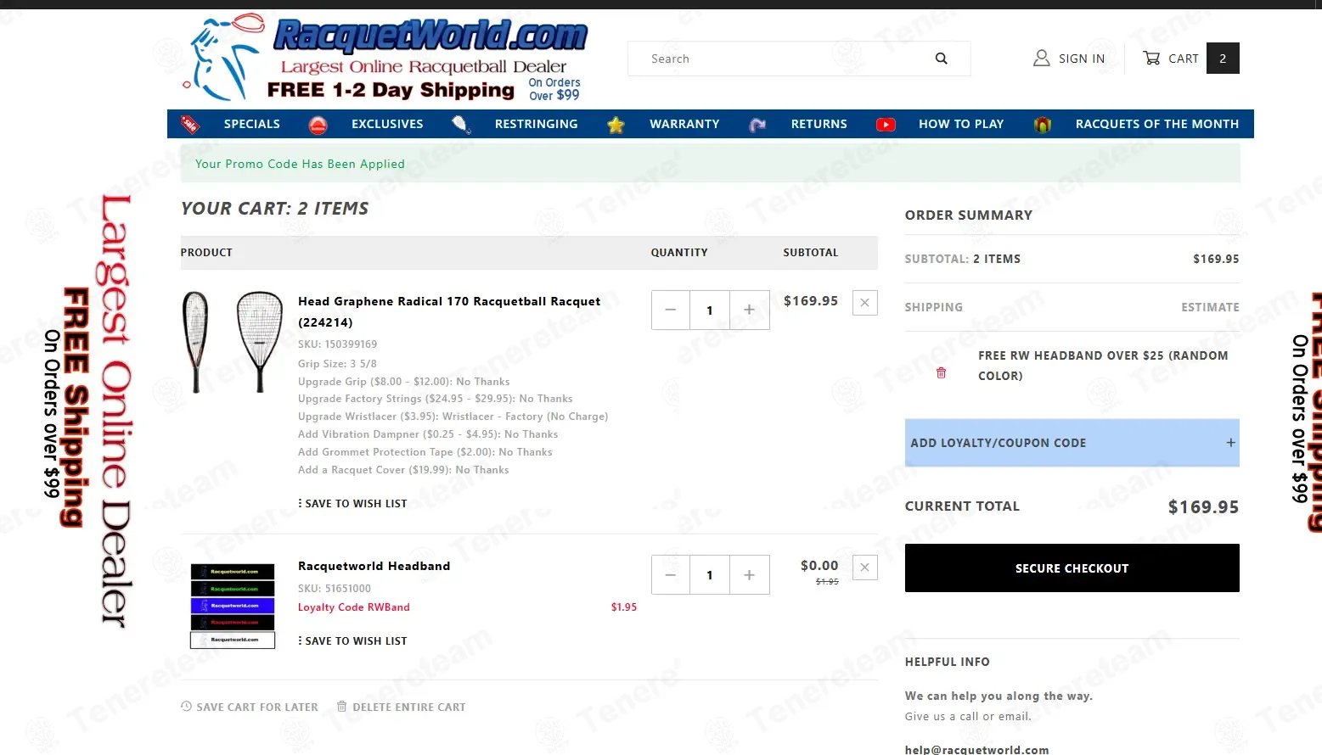Open RACQUETS OF THE MONTH menu
Screen dimensions: 1322x755
[1157, 124]
